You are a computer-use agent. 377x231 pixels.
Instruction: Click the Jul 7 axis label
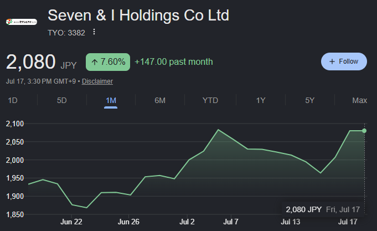tap(231, 222)
